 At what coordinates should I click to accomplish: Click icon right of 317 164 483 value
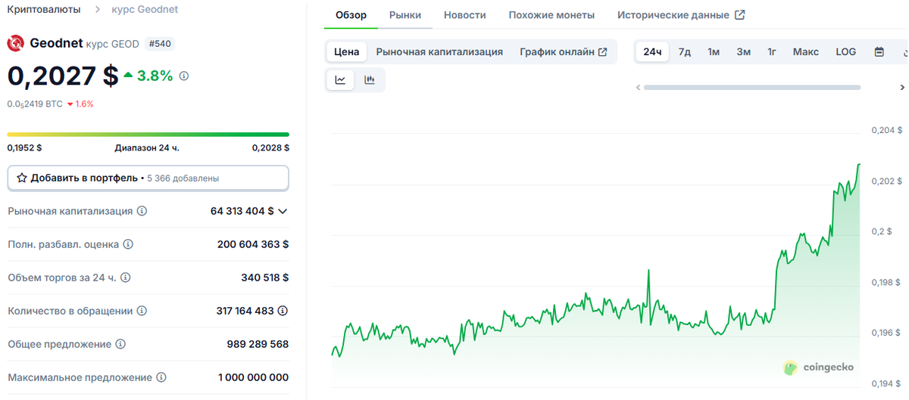pos(283,312)
